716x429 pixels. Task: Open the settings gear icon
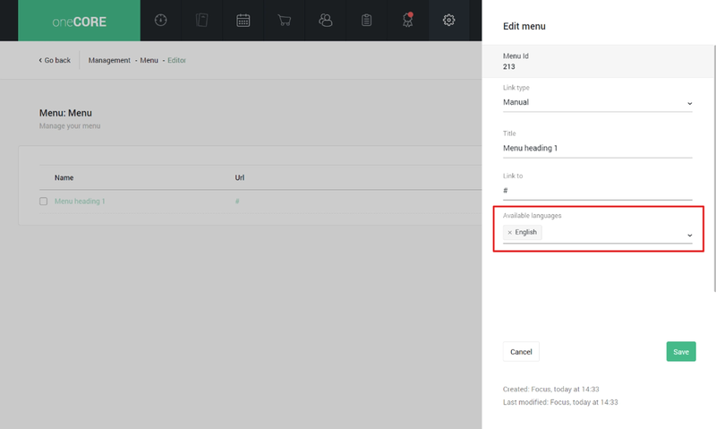click(x=449, y=21)
